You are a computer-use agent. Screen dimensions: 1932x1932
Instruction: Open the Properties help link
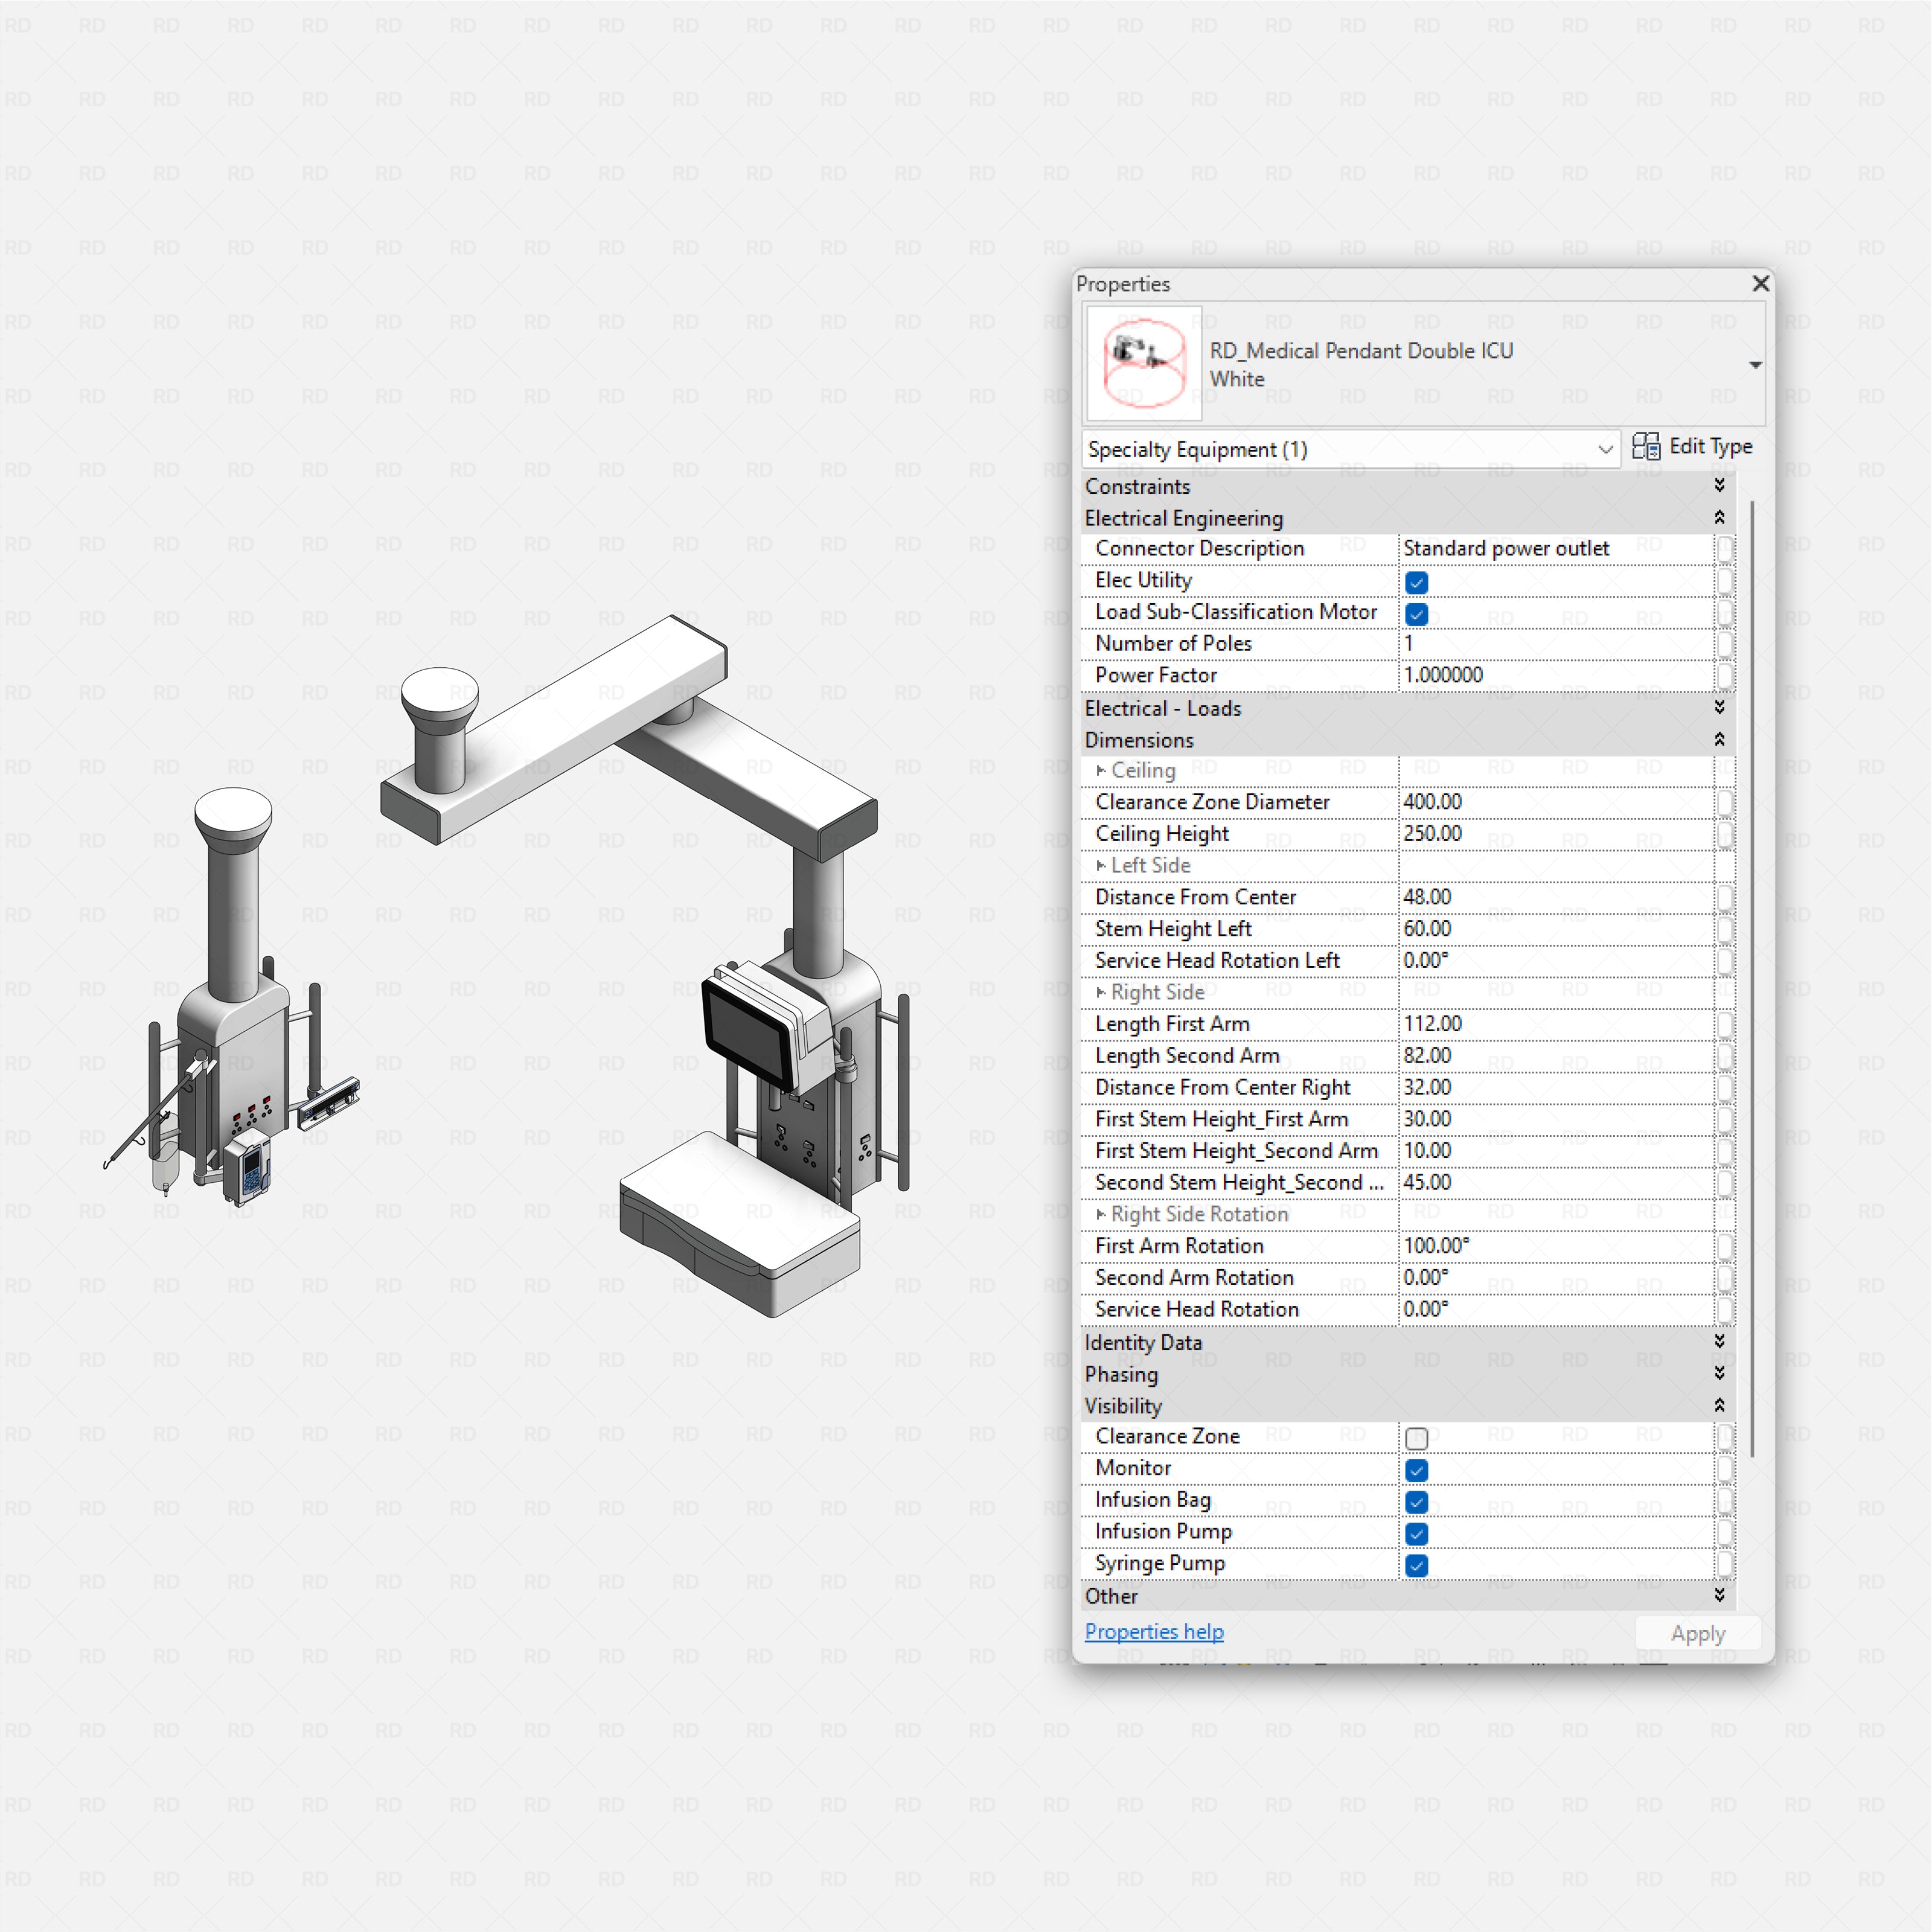[1153, 1631]
